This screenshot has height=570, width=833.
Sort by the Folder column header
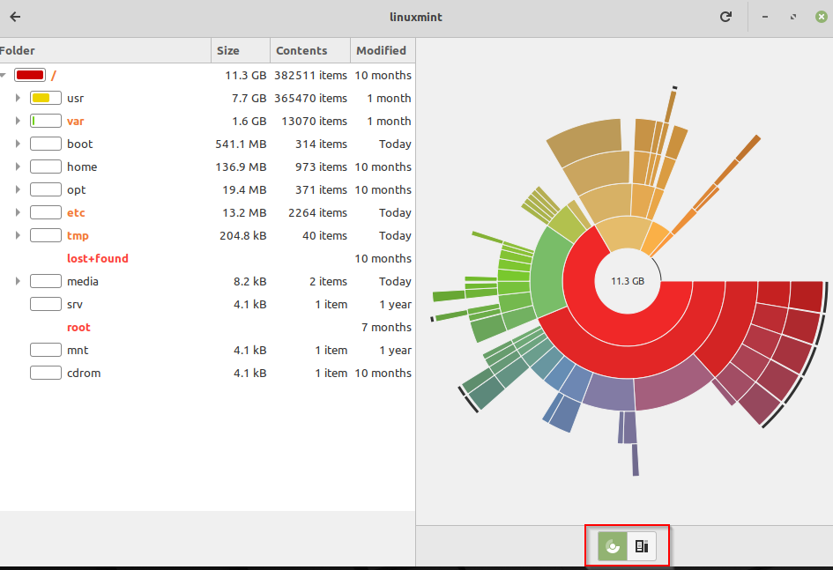(105, 50)
